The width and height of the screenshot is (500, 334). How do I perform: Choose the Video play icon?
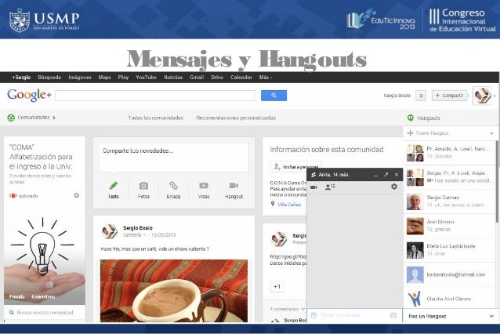(x=204, y=186)
